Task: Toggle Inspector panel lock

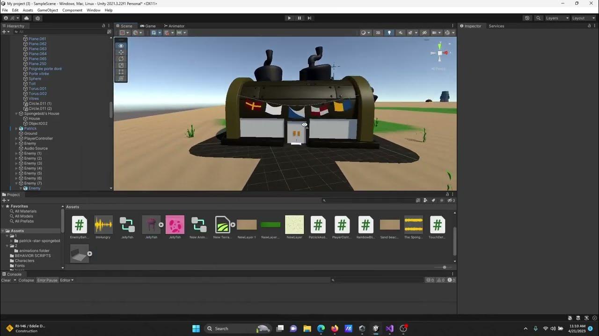Action: 589,26
